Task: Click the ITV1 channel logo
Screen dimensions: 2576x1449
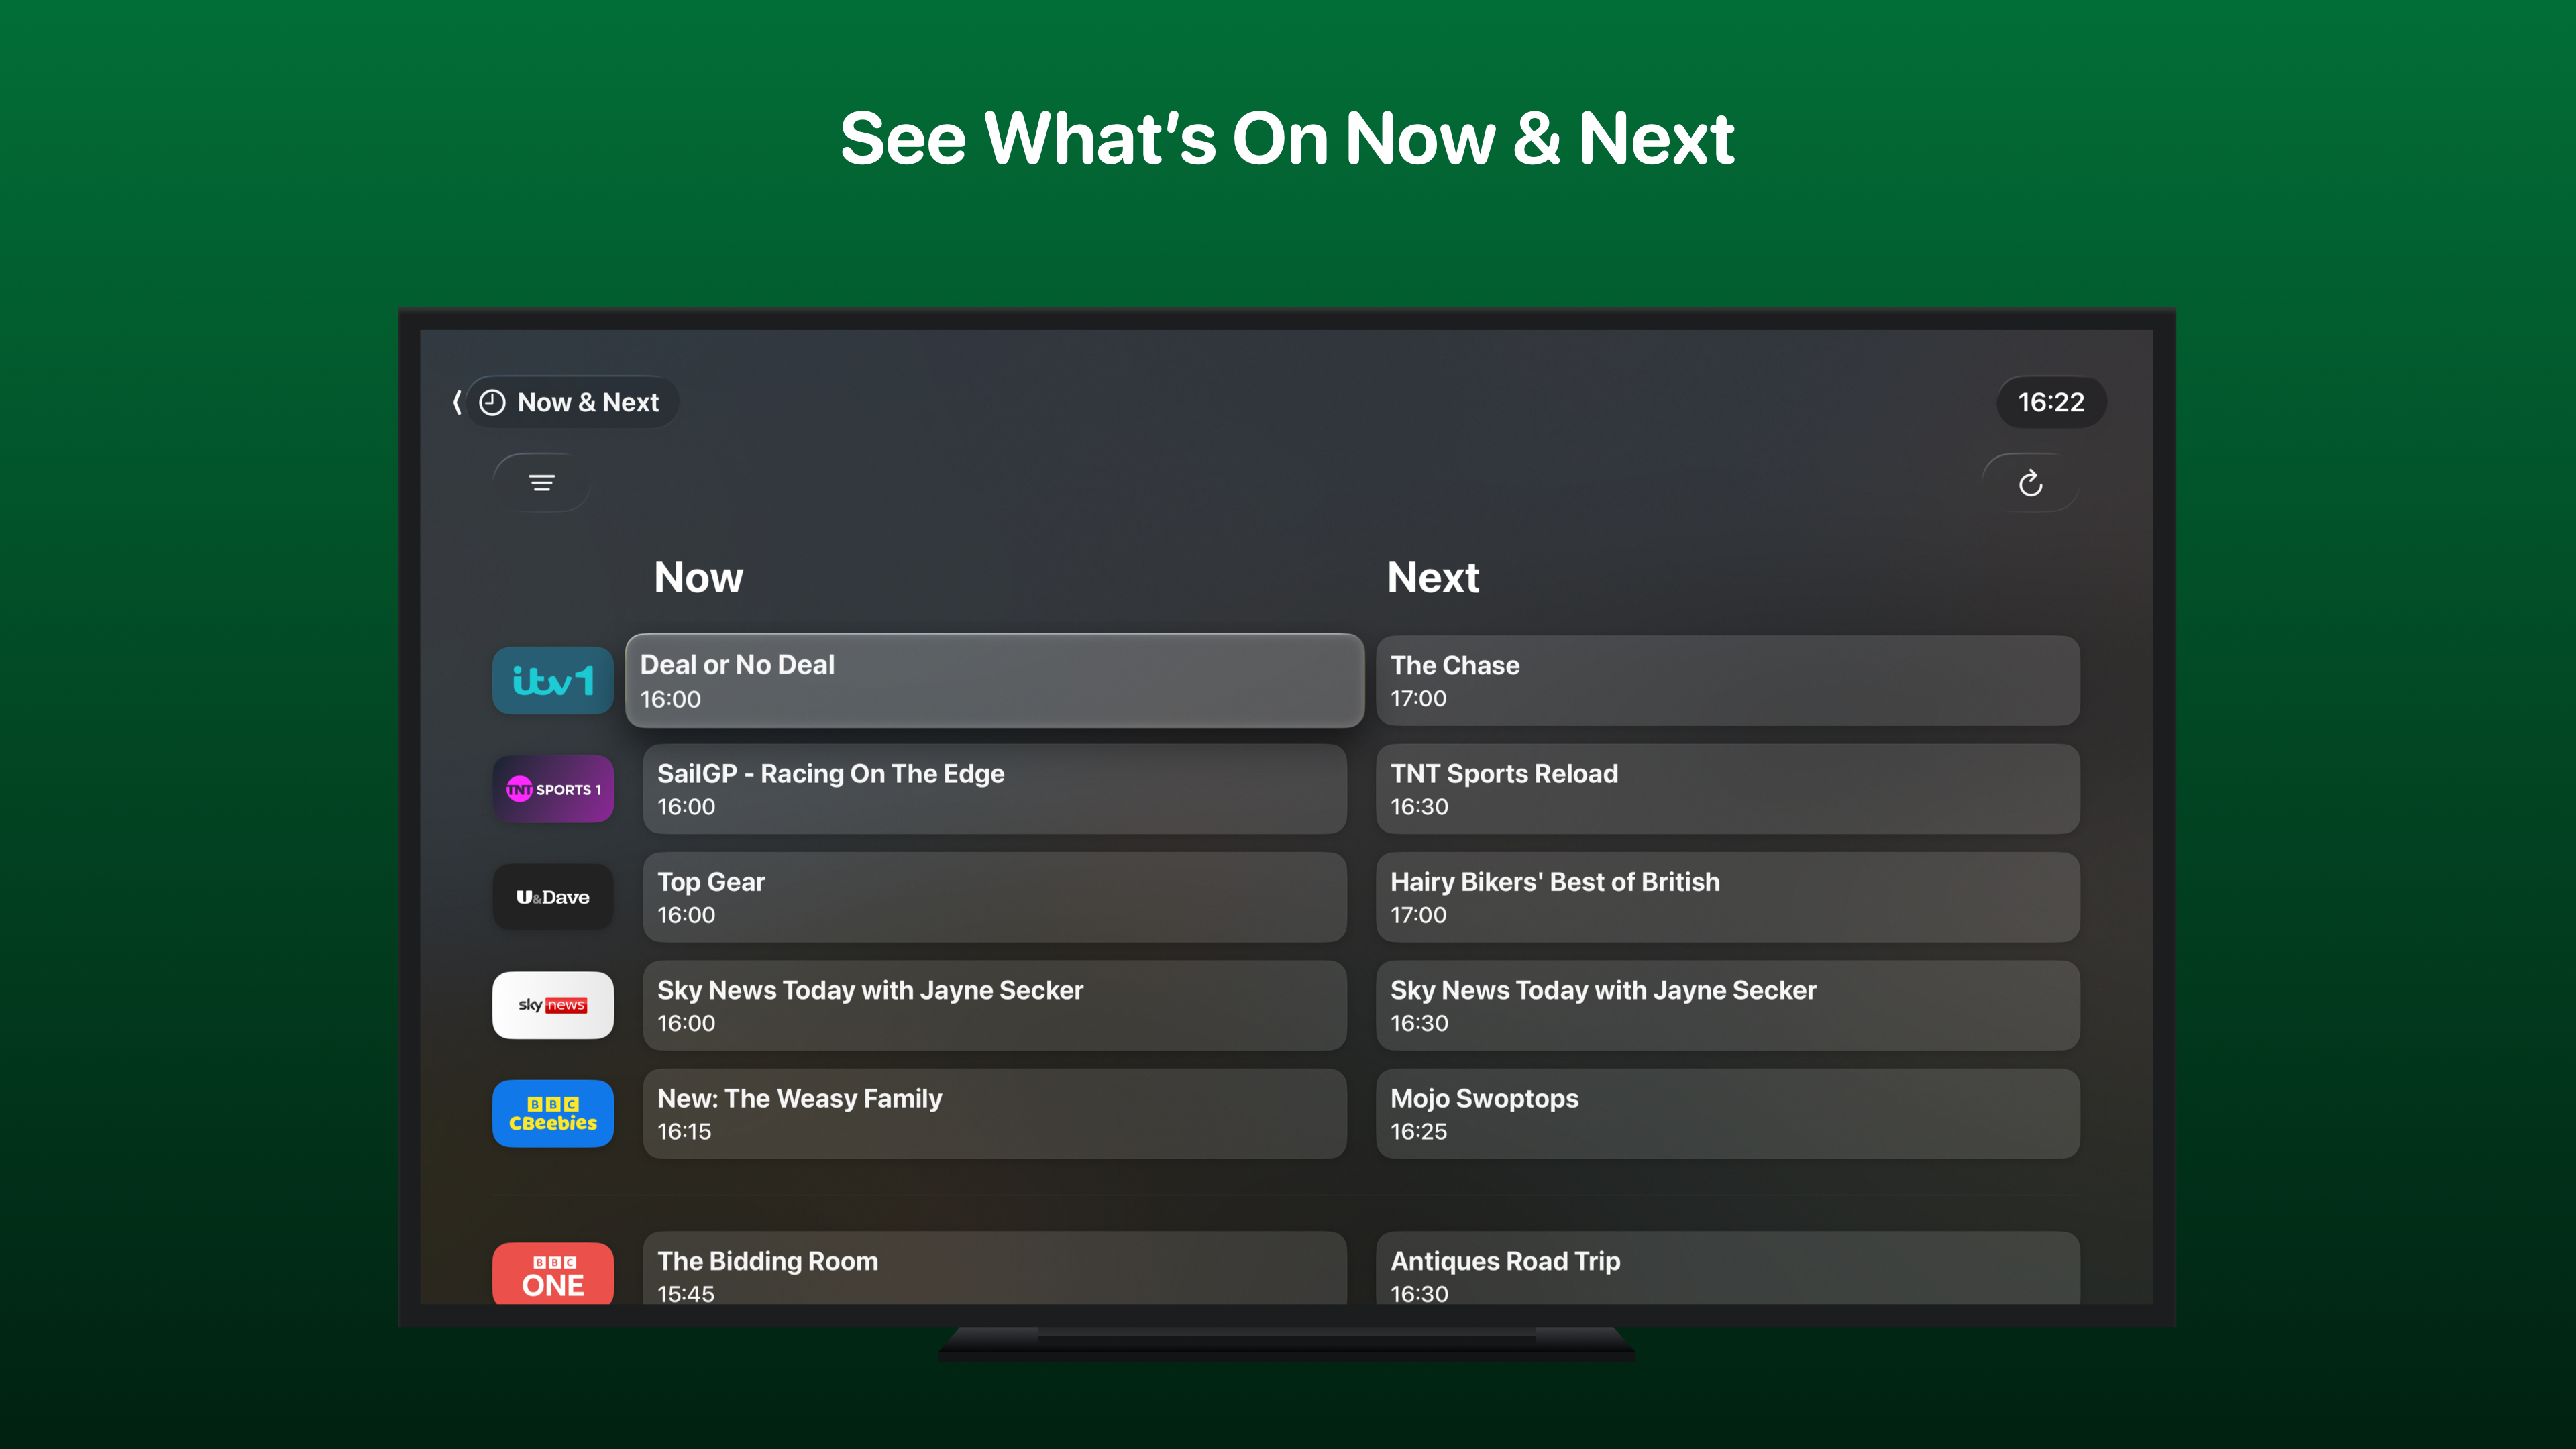Action: [552, 681]
